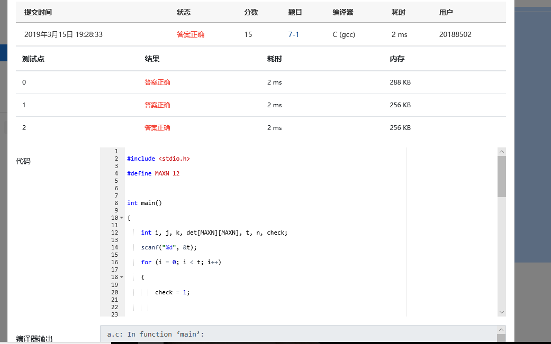Click test point 1 memory 256 KB
This screenshot has height=344, width=551.
pyautogui.click(x=400, y=105)
